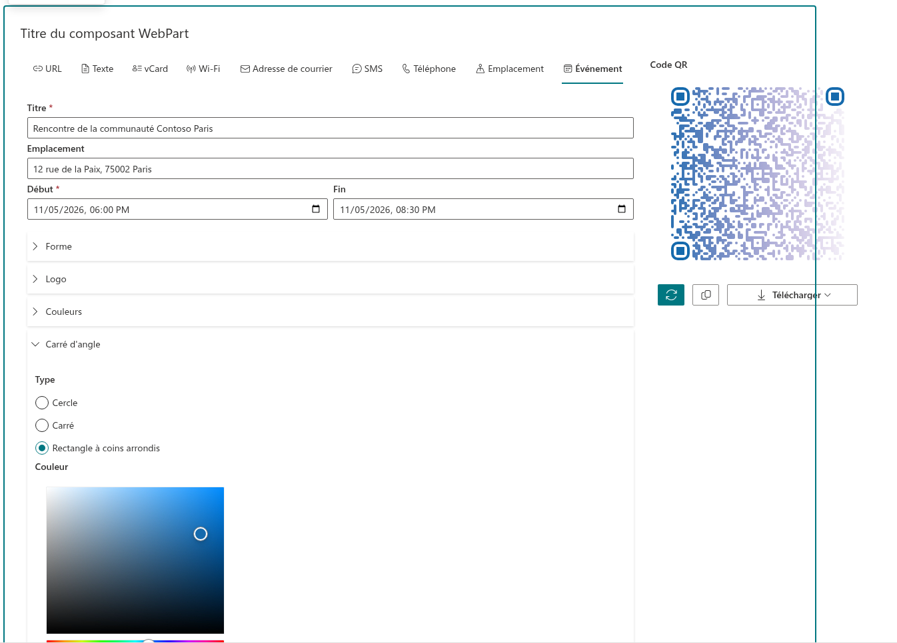
Task: Switch to the URL tab
Action: [x=47, y=69]
